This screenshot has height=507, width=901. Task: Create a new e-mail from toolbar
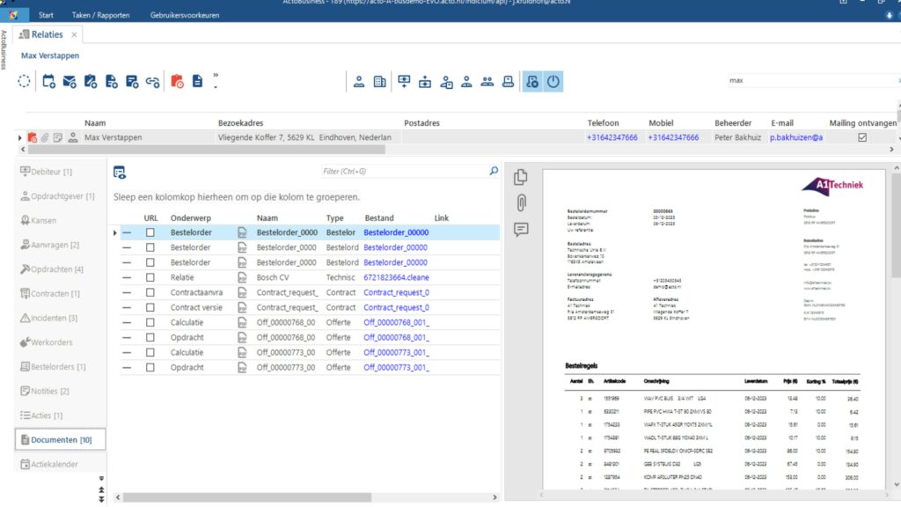pos(70,82)
